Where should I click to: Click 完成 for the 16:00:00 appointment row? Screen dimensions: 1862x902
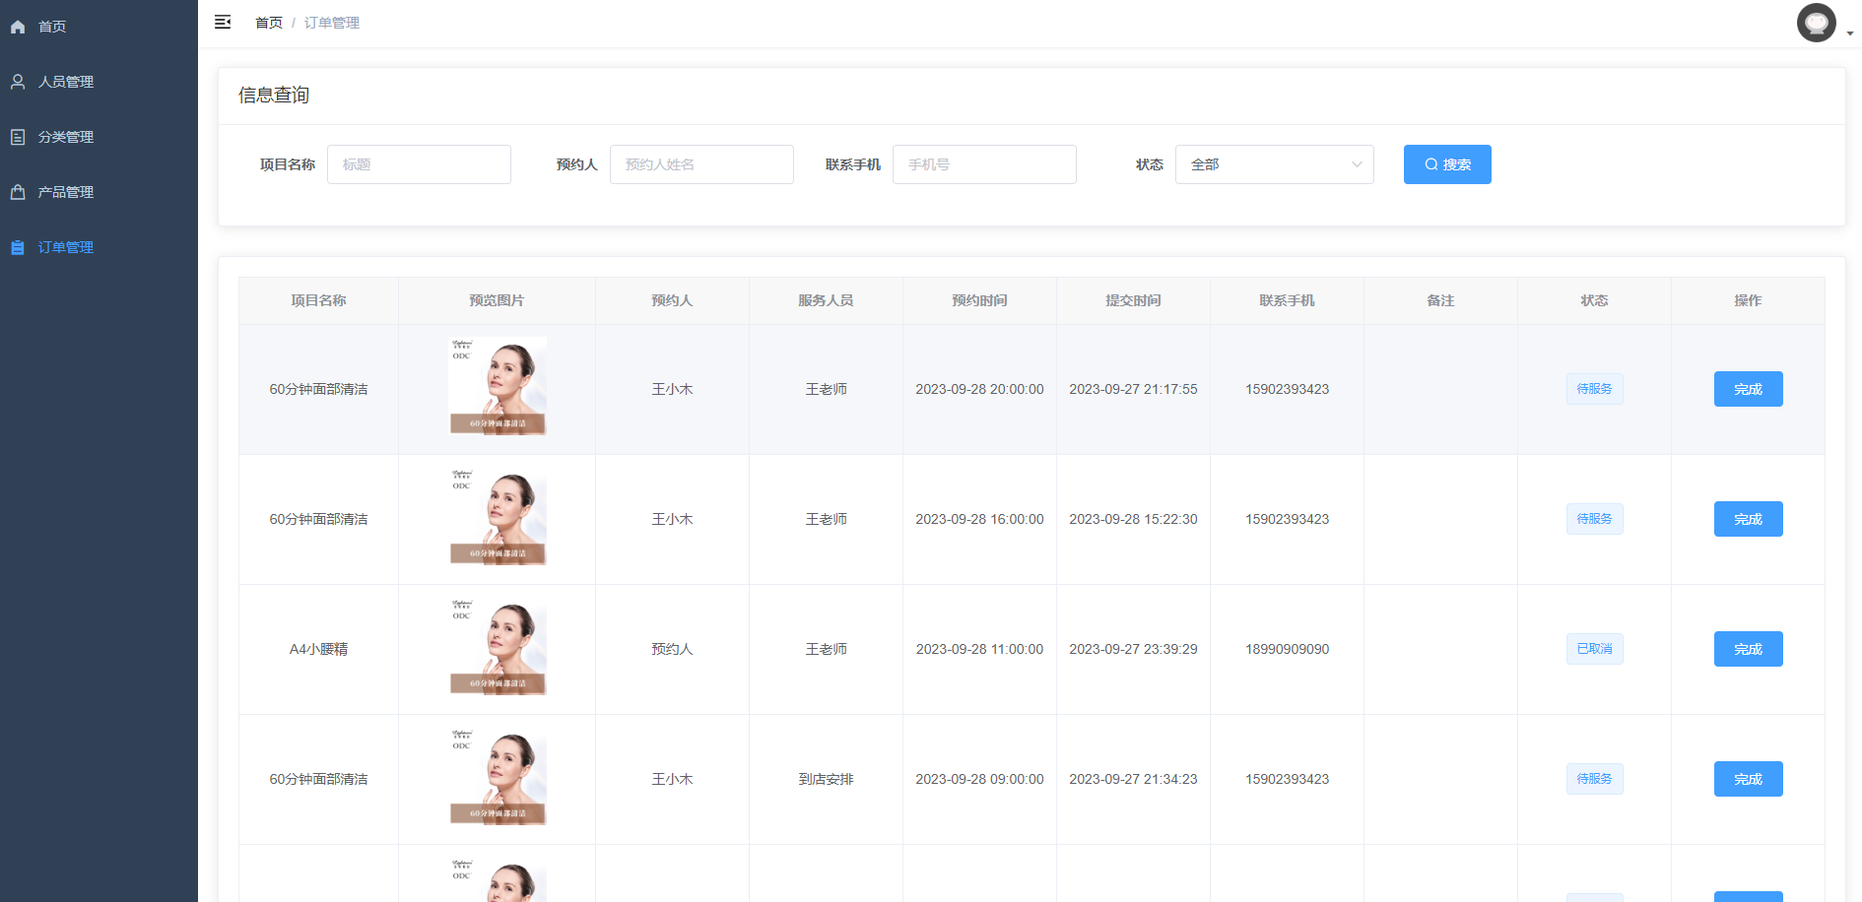(1748, 519)
